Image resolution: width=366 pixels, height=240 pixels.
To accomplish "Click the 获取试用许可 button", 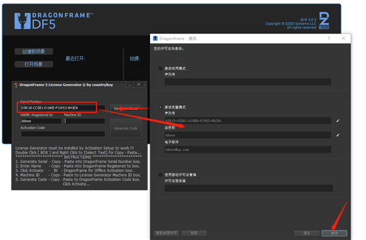I will [167, 233].
